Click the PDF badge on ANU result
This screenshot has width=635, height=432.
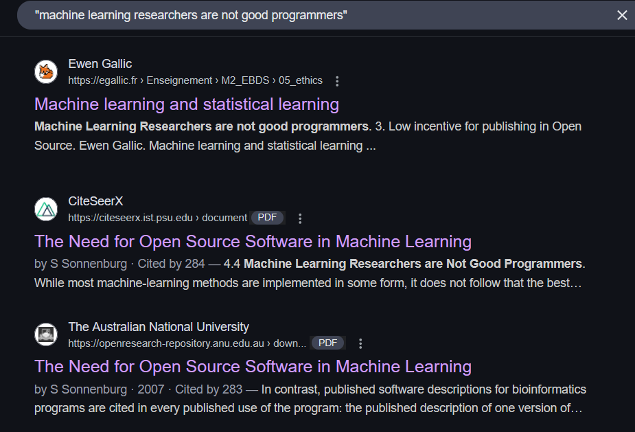point(328,343)
